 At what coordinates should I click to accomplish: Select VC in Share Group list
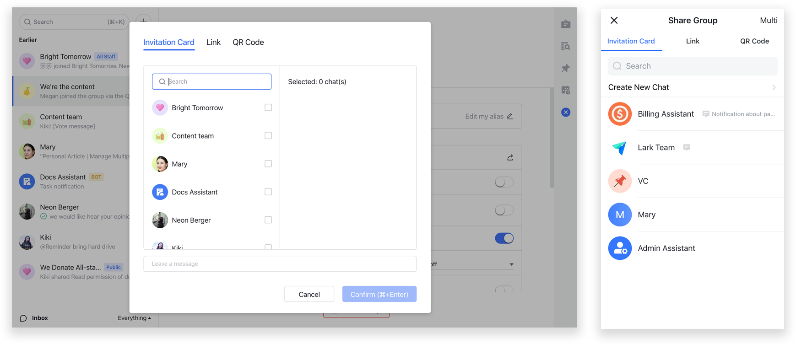click(693, 181)
